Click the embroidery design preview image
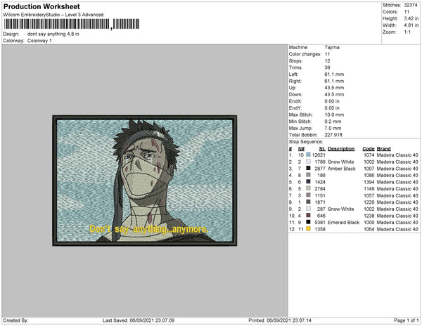Viewport: 422px width, 326px height. click(x=144, y=181)
